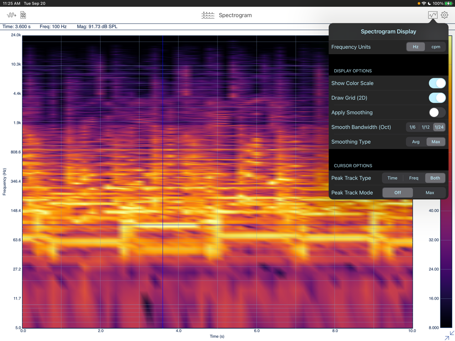This screenshot has height=341, width=455.
Task: Tap the signal input waveform icon
Action: 11,15
